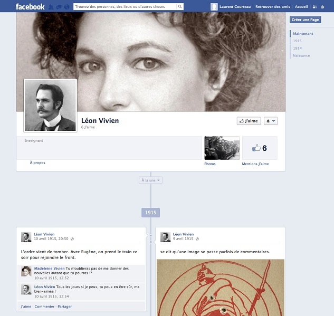The width and height of the screenshot is (334, 316).
Task: Open notifications globe icon
Action: tap(66, 7)
